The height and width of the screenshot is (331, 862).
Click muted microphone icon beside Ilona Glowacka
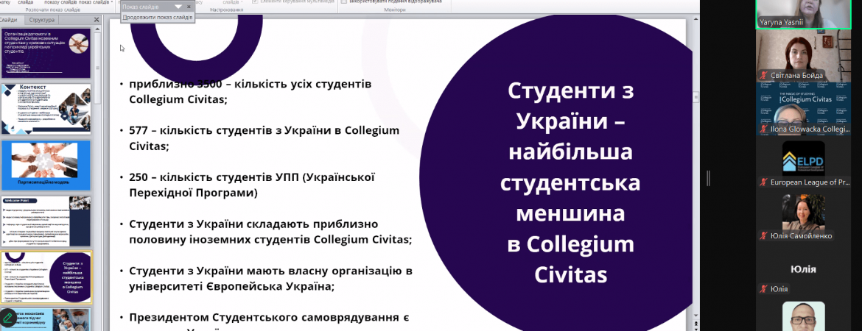[763, 129]
